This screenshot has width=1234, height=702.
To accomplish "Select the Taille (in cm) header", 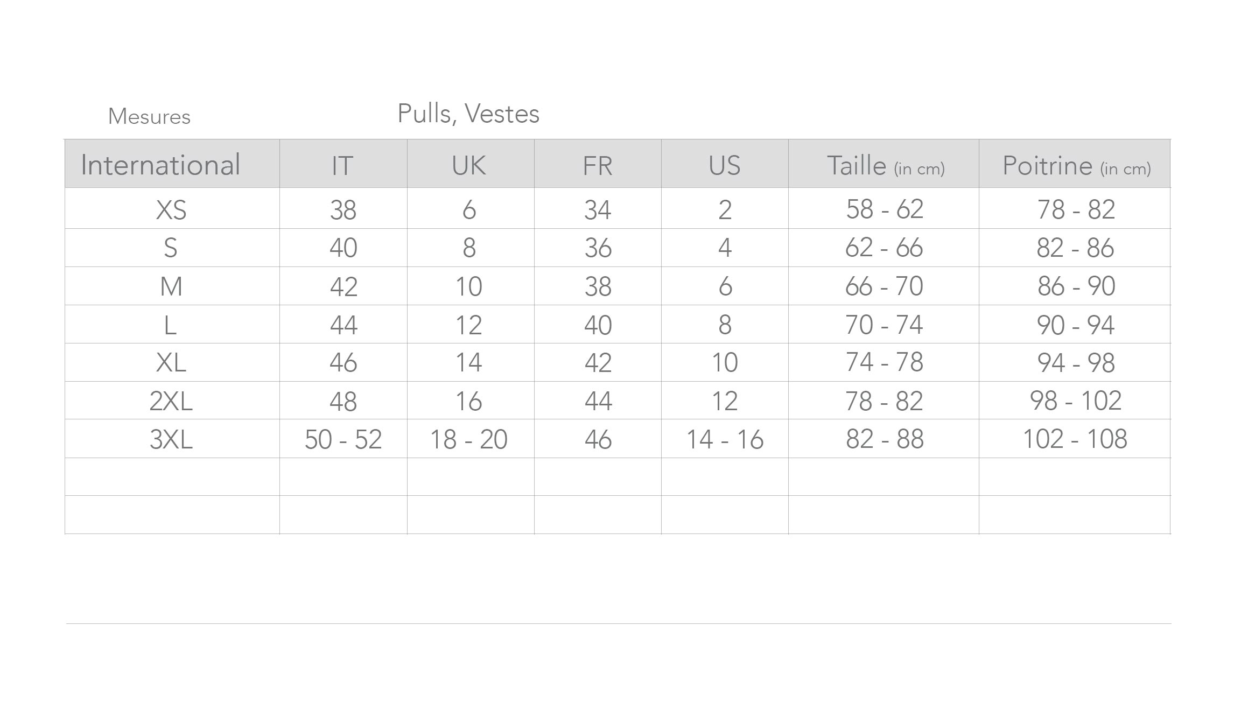I will [x=885, y=166].
